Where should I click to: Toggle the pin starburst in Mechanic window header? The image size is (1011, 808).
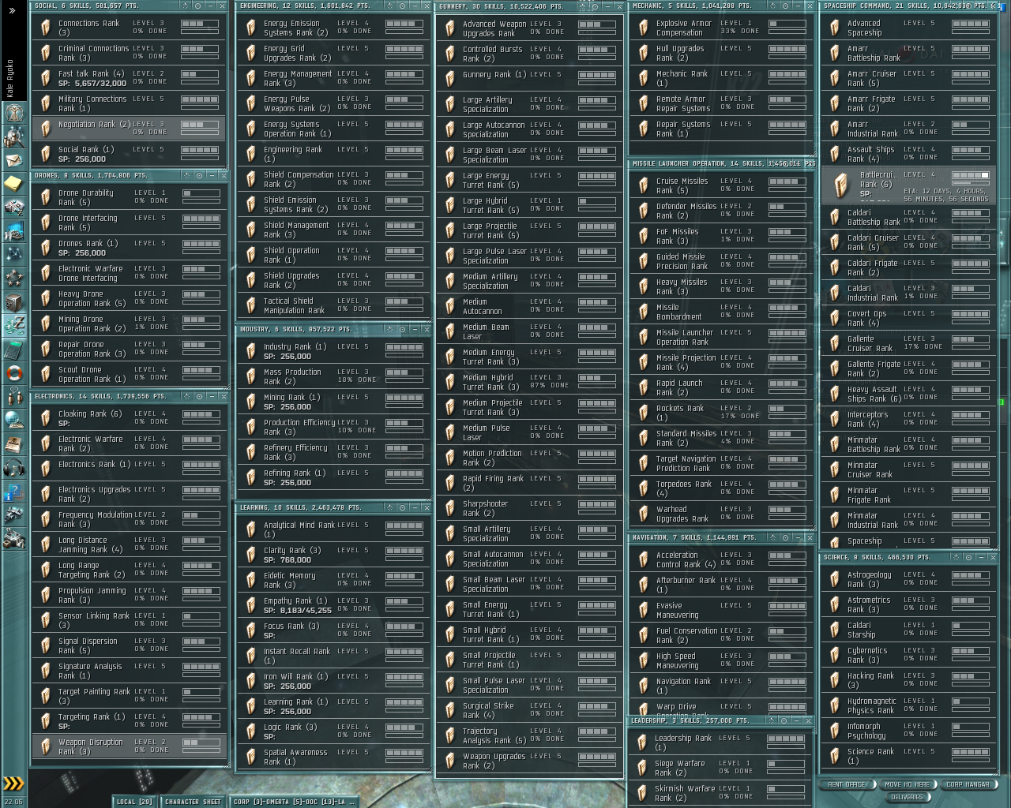771,6
